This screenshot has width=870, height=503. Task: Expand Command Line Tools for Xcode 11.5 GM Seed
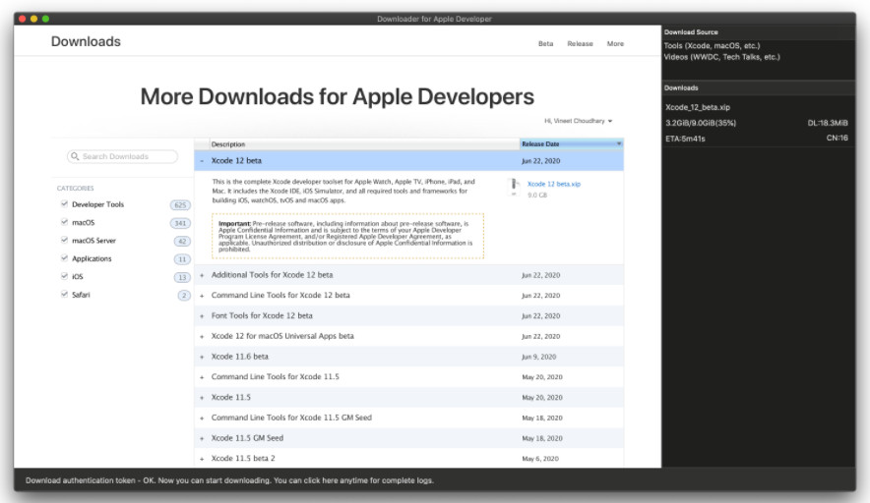point(202,419)
